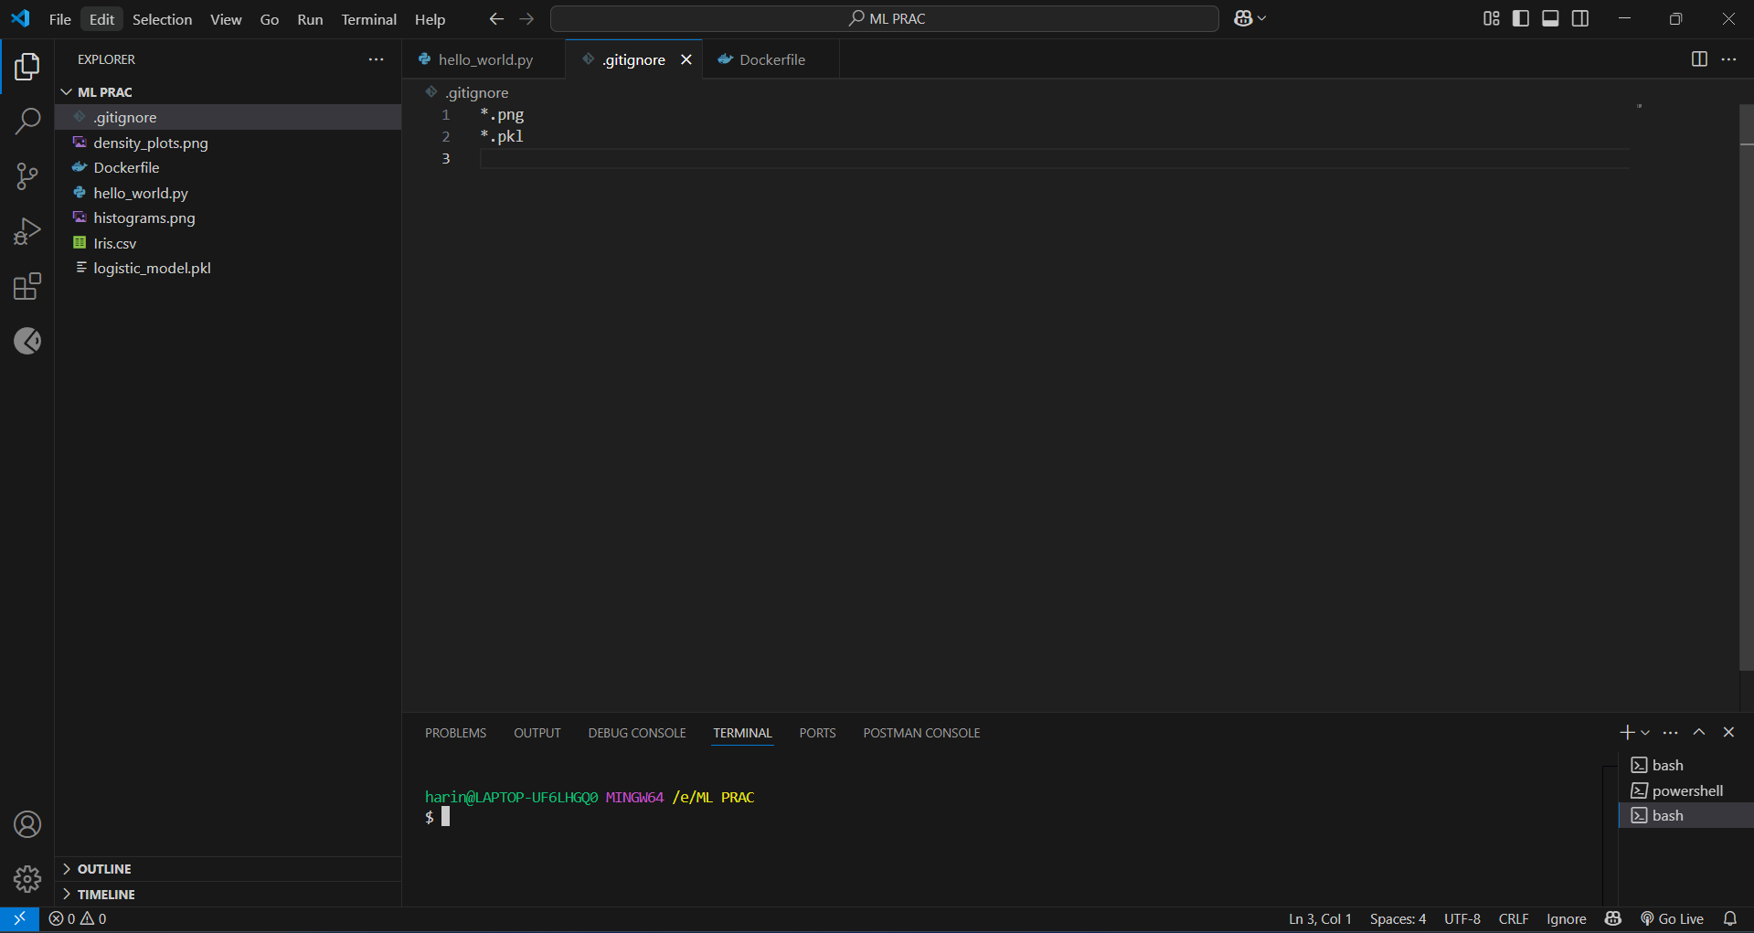
Task: Open Copilot chat dropdown arrow
Action: click(x=1262, y=18)
